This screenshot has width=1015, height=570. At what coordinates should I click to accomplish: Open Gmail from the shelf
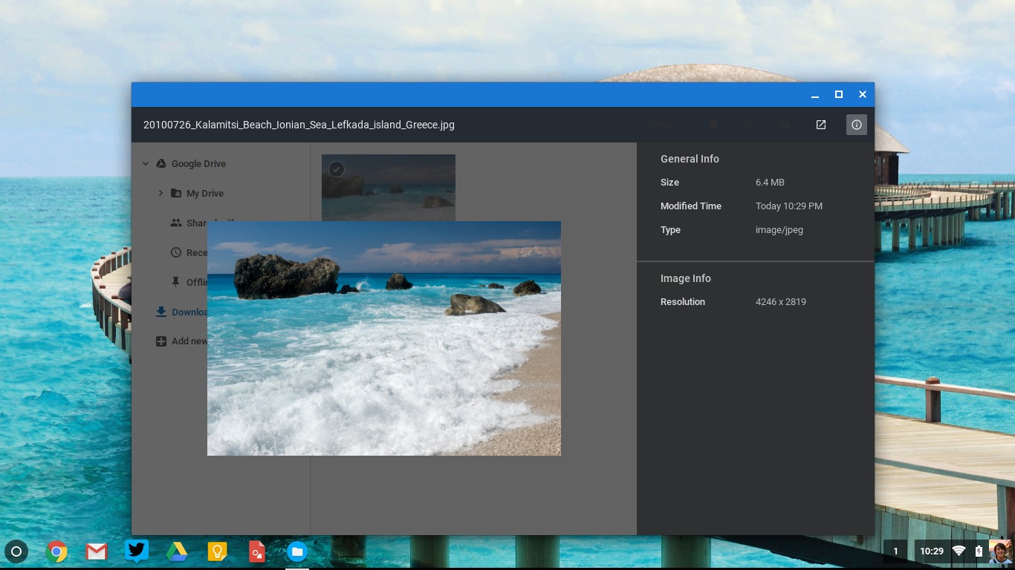[97, 551]
